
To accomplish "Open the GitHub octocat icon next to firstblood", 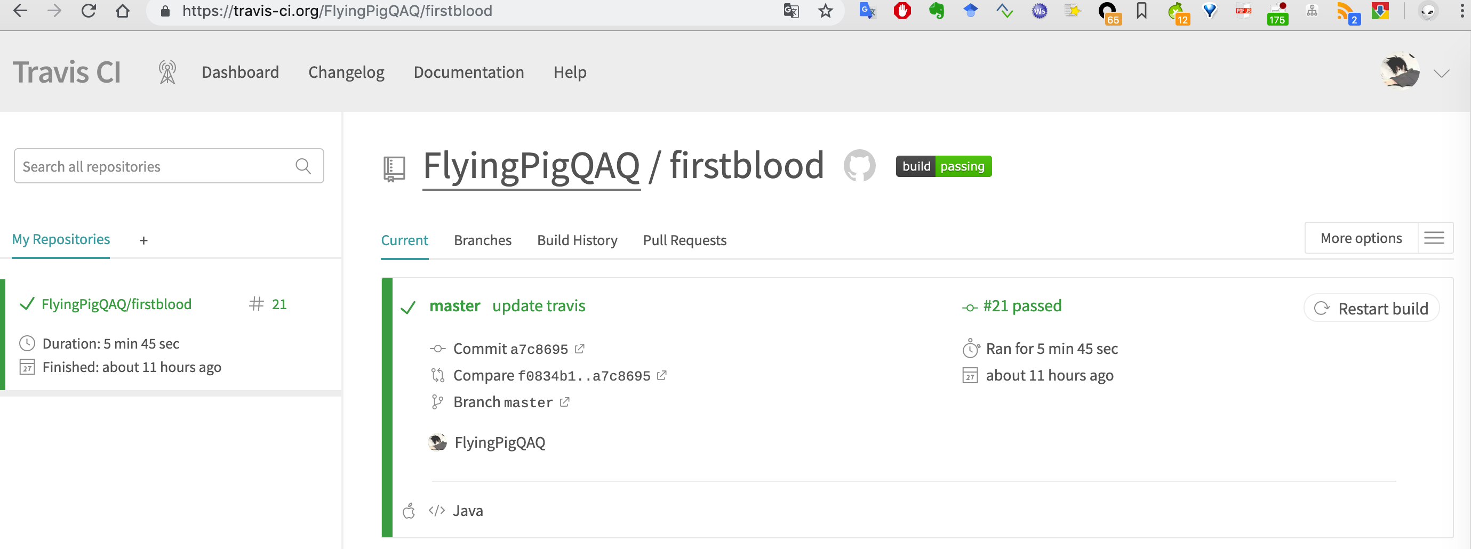I will point(859,165).
